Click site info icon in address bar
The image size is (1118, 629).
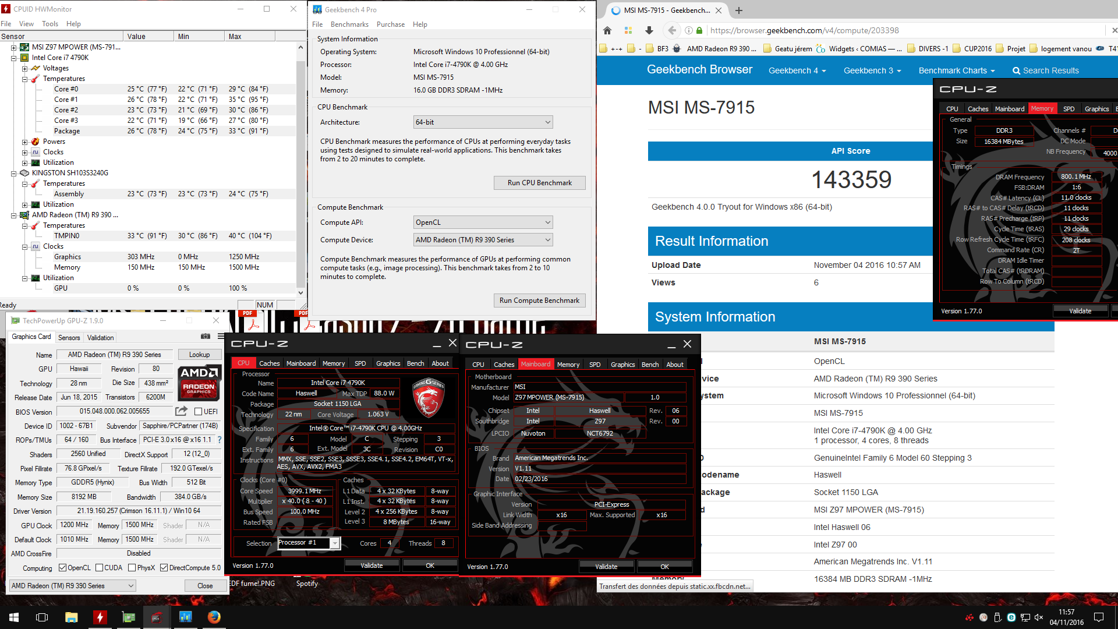[x=688, y=30]
